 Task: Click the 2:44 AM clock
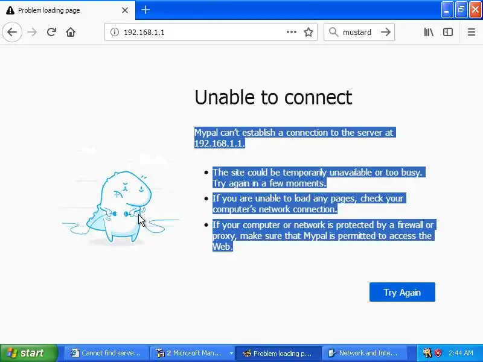(461, 353)
